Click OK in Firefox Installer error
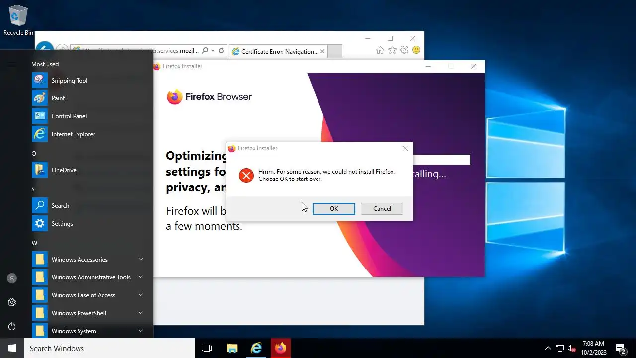 (x=334, y=209)
